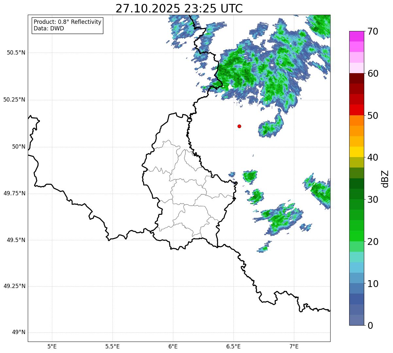The height and width of the screenshot is (353, 393).
Task: Click the 10 tick on colorbar
Action: pyautogui.click(x=373, y=284)
